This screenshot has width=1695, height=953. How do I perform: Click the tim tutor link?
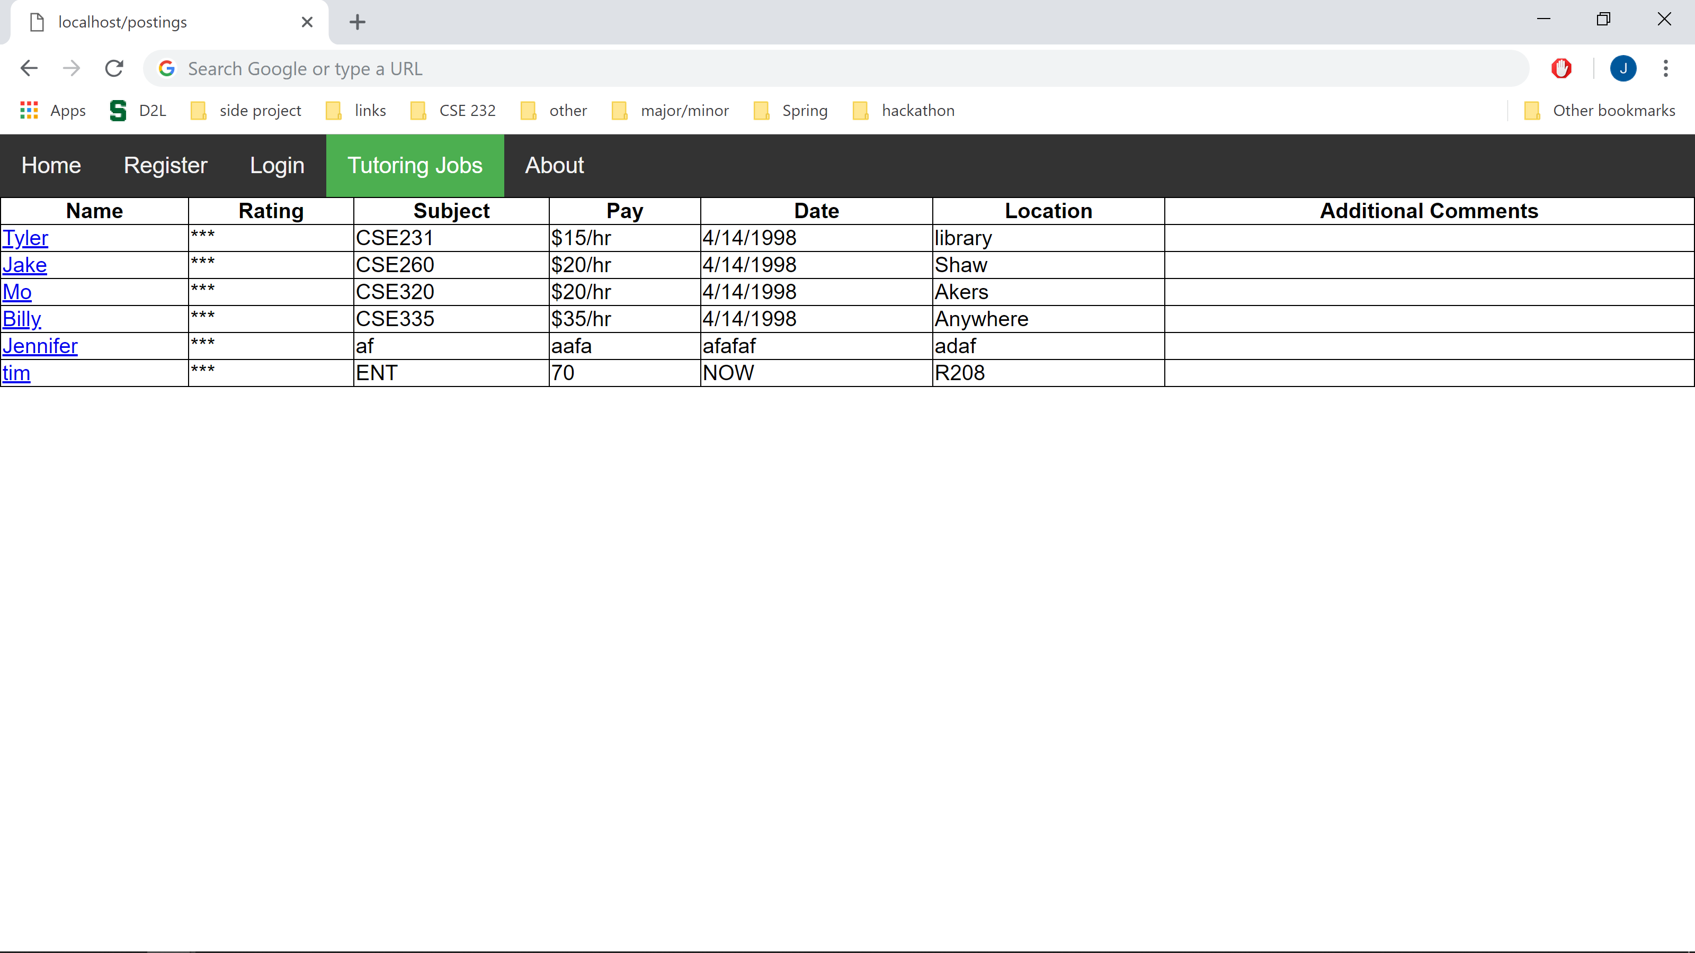tap(16, 373)
